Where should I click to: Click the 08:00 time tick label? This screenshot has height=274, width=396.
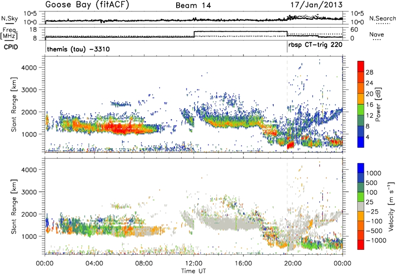tap(144, 264)
